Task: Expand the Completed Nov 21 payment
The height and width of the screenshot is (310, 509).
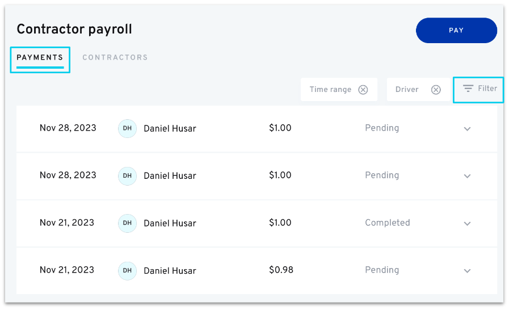Action: click(x=467, y=224)
